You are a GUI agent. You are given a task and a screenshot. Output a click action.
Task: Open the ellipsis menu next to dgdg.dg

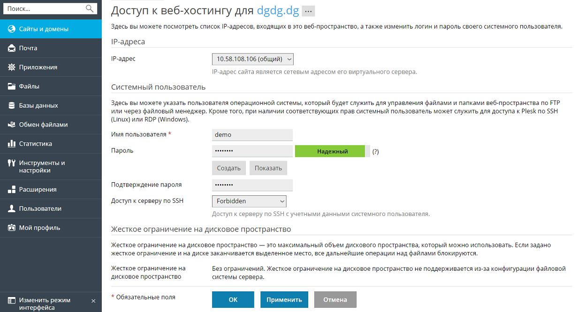pos(308,11)
